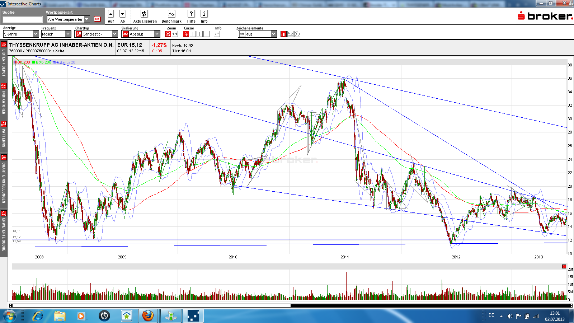The width and height of the screenshot is (574, 323).
Task: Refresh chart with Aktualisieren icon
Action: (144, 14)
